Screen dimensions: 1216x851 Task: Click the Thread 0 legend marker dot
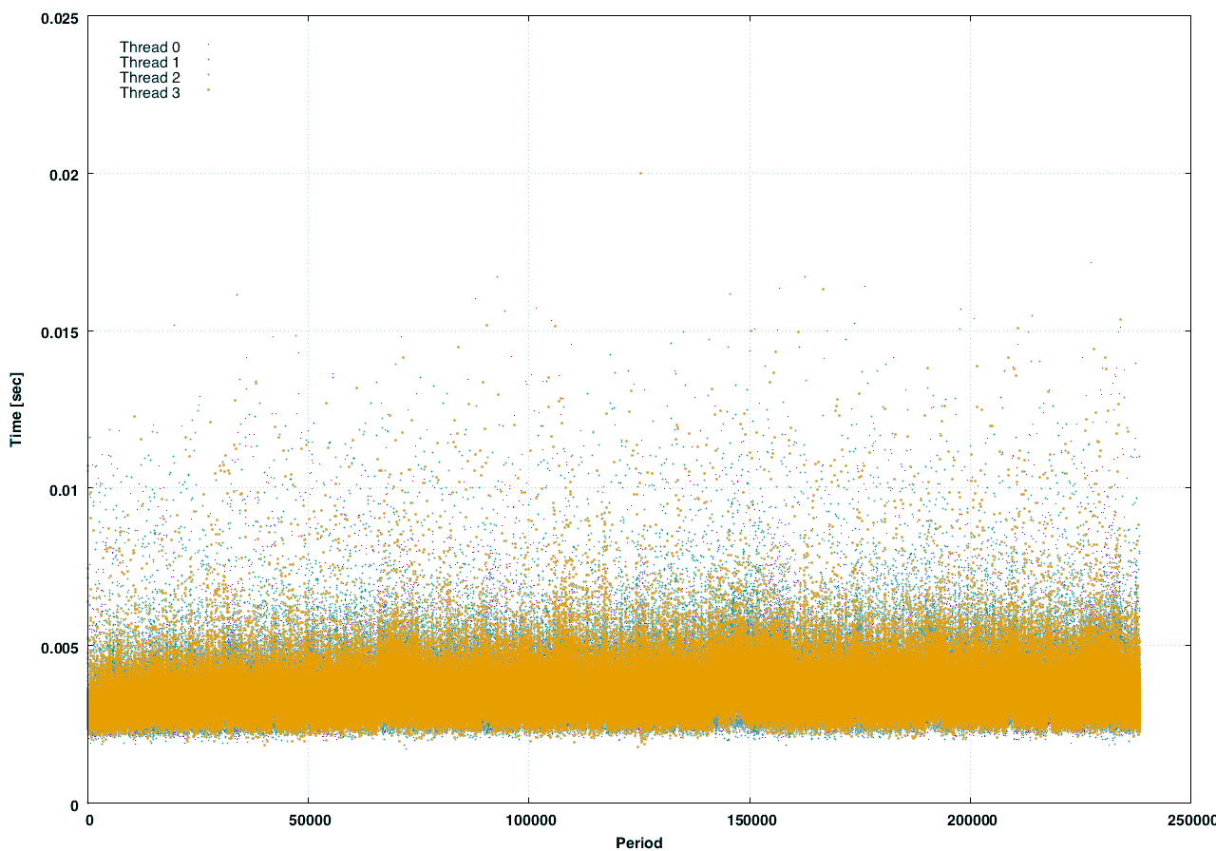pyautogui.click(x=208, y=45)
